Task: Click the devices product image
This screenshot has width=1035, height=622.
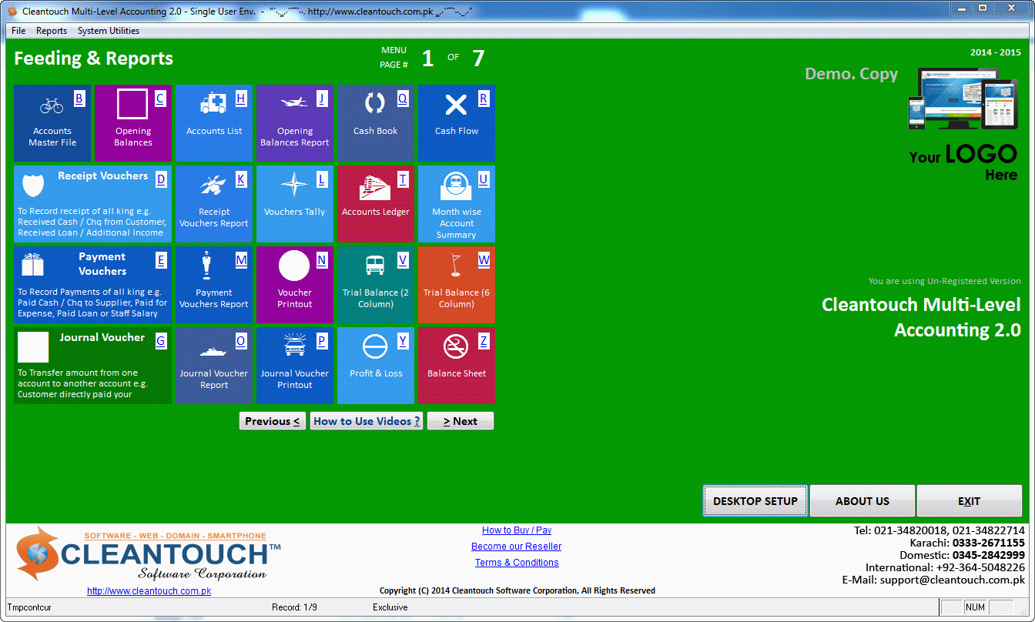Action: (x=963, y=99)
